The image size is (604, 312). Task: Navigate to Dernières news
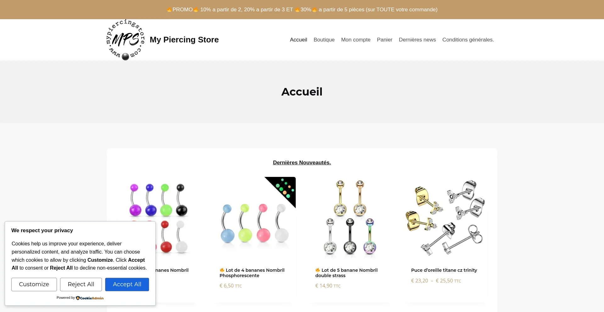[x=417, y=40]
